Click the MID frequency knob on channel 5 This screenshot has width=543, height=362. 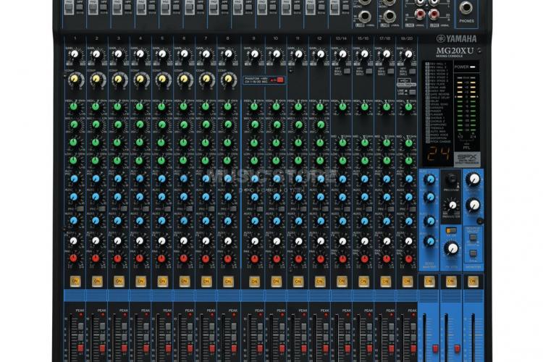pos(161,125)
